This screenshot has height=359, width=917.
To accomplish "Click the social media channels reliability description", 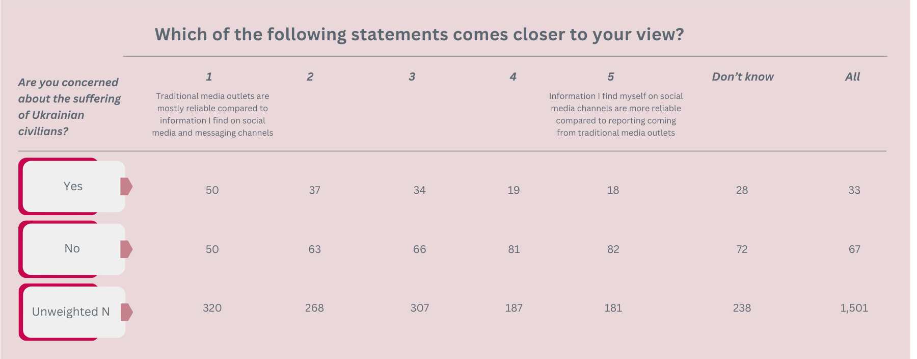I will point(616,114).
